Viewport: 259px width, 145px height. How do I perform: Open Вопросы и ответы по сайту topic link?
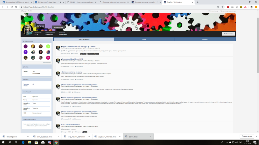(72, 72)
